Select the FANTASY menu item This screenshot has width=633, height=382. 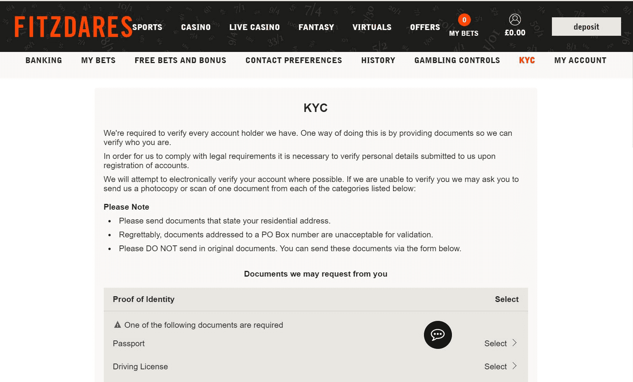tap(316, 27)
